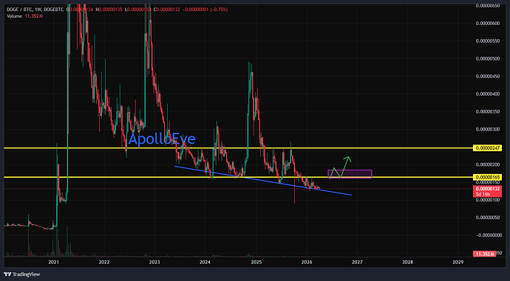Click −0.00000000 on the price axis
This screenshot has height=281, width=510.
488,235
